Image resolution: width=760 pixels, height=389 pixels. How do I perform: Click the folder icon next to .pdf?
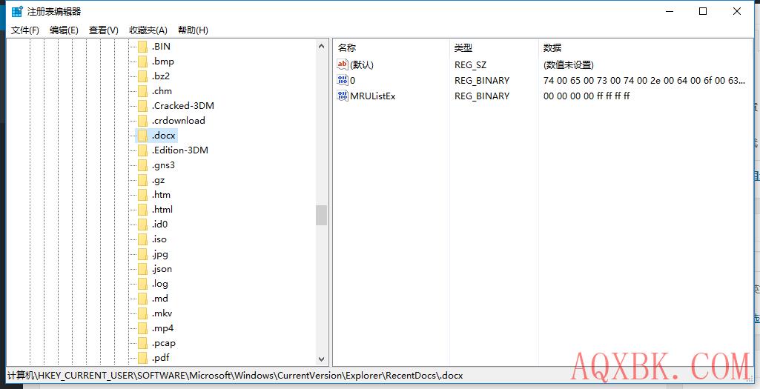[x=142, y=358]
